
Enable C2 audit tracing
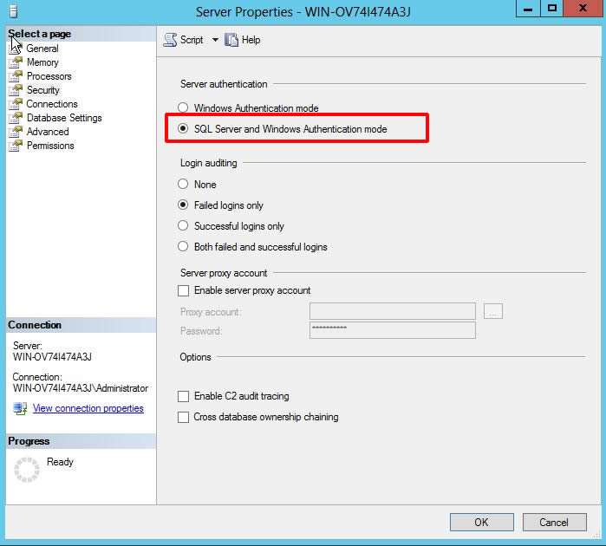183,396
